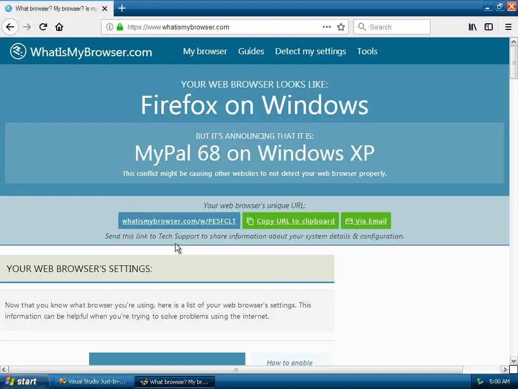Click the envelope icon on Via Email

[349, 221]
